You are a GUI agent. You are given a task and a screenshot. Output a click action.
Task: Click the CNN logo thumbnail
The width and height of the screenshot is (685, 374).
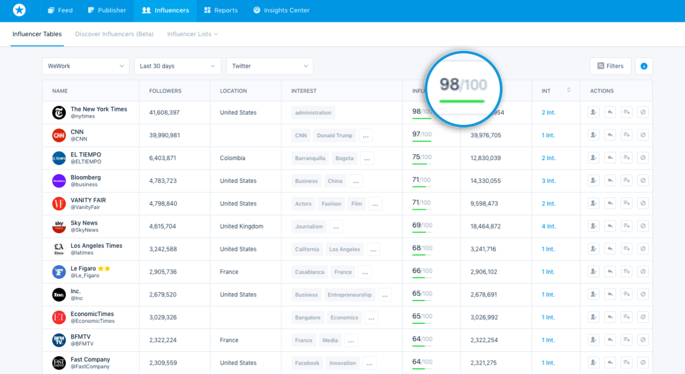59,135
